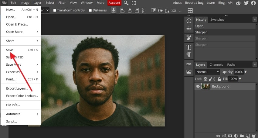Open the History panel options menu

click(x=255, y=20)
